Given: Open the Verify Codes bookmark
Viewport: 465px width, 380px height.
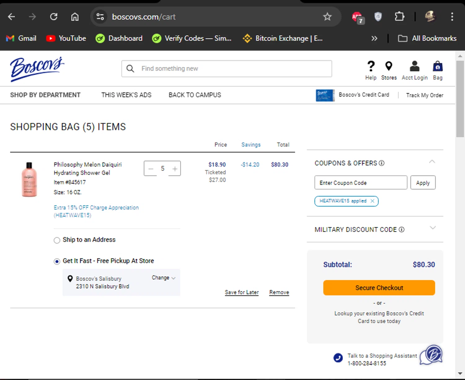Looking at the screenshot, I should point(192,38).
